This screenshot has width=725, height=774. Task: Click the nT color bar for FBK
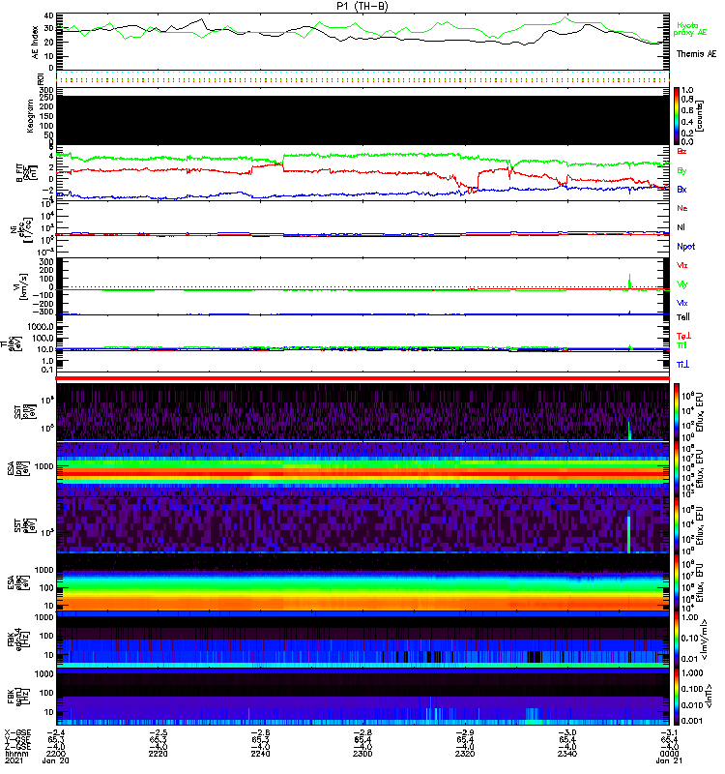[x=677, y=696]
